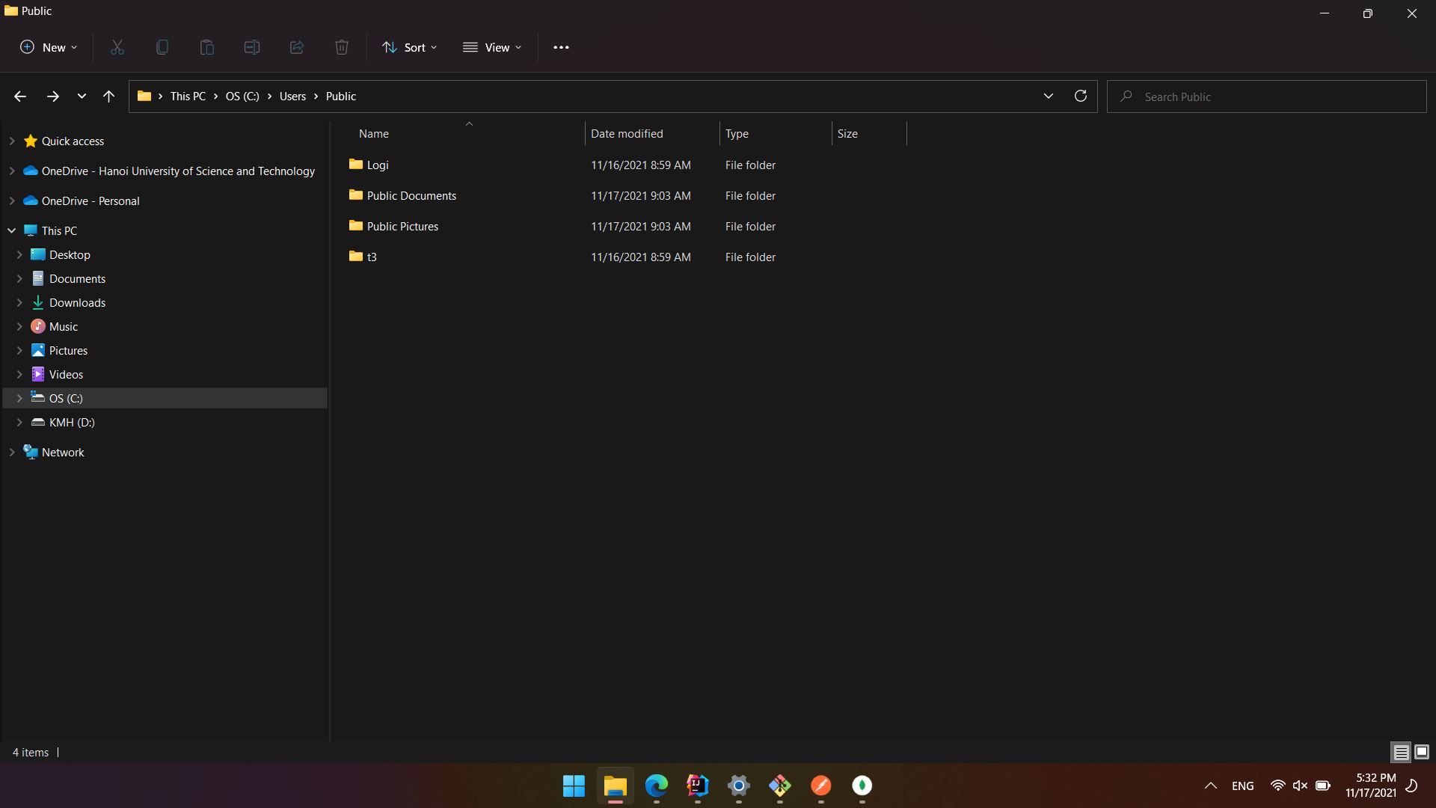
Task: Open the PDQ or ticket app icon
Action: click(x=779, y=786)
